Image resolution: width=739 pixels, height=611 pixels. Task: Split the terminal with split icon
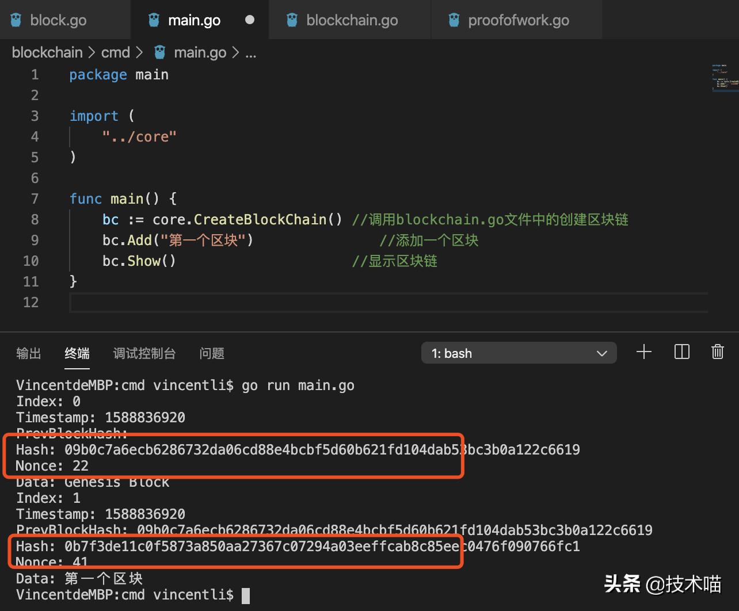point(681,352)
